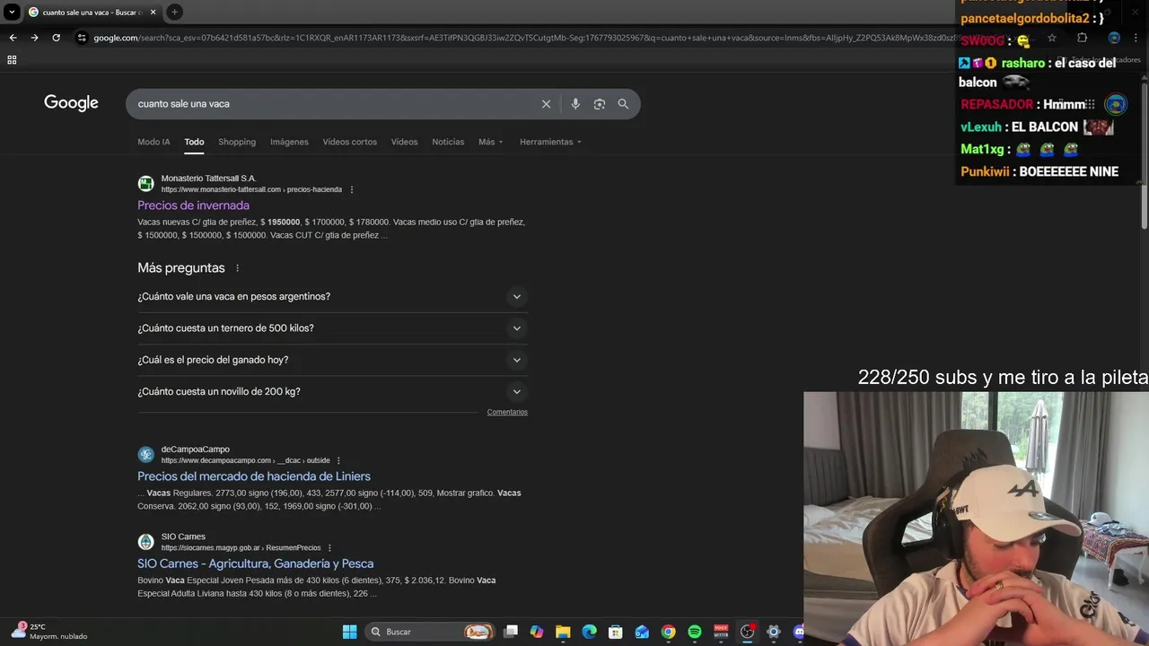Launch Spotify from the taskbar

click(x=694, y=632)
